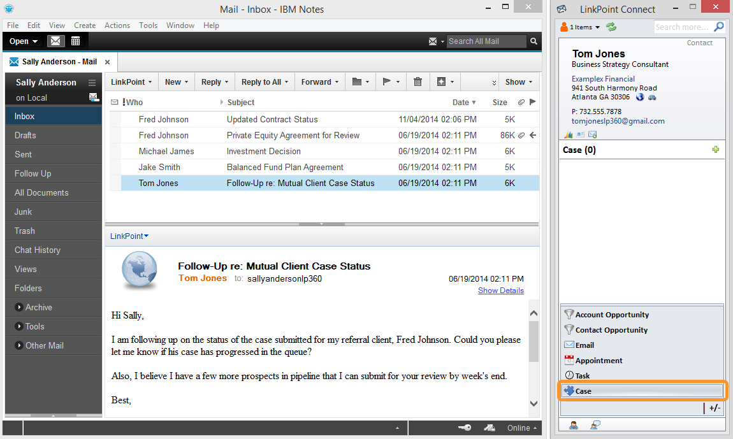Open the File menu
This screenshot has width=733, height=439.
pyautogui.click(x=13, y=25)
